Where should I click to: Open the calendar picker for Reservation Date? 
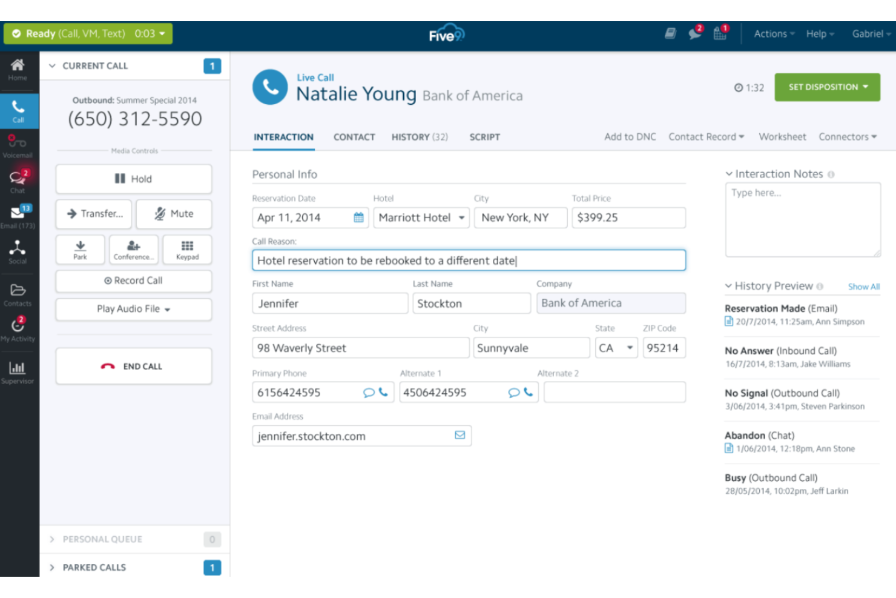[x=359, y=218]
